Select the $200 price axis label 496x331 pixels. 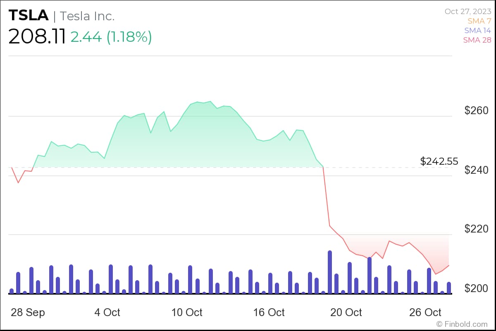click(476, 288)
